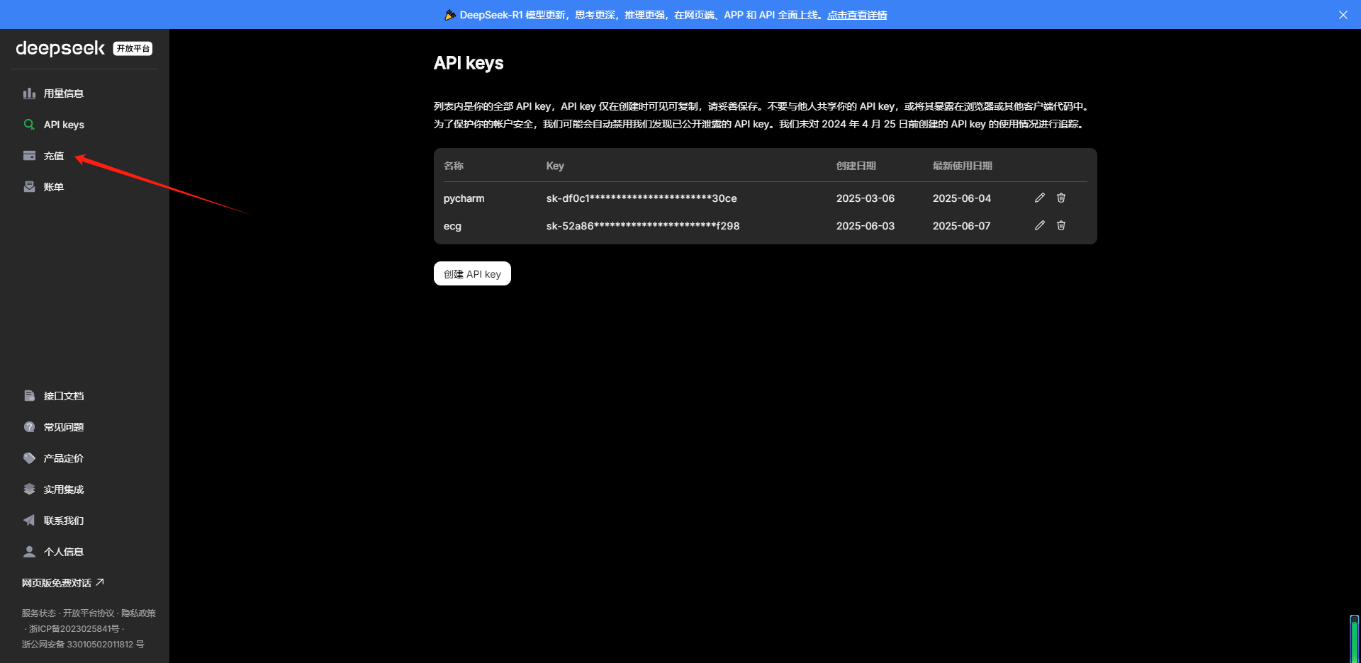Viewport: 1361px width, 663px height.
Task: Click the FAQ question-mark icon
Action: (x=29, y=427)
